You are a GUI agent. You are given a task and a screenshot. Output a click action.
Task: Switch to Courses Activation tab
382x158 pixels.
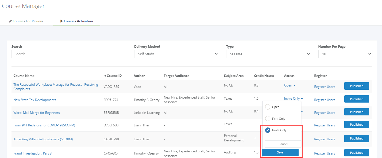pyautogui.click(x=77, y=21)
